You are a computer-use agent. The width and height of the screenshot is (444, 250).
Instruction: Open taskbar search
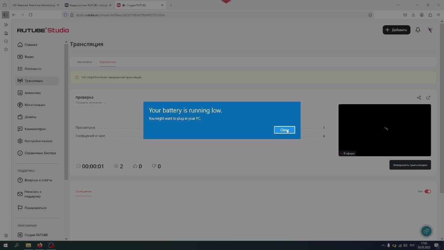tap(17, 245)
